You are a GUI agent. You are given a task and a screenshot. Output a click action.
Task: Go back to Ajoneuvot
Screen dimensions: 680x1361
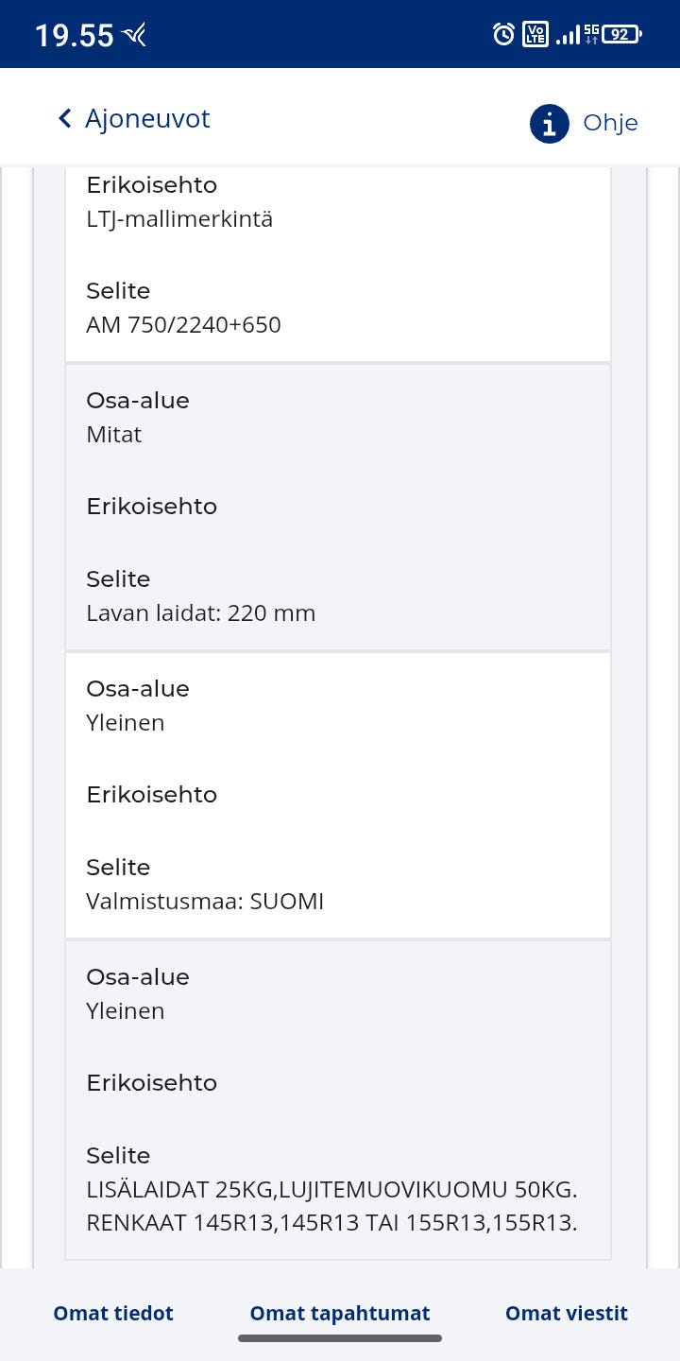pos(147,118)
